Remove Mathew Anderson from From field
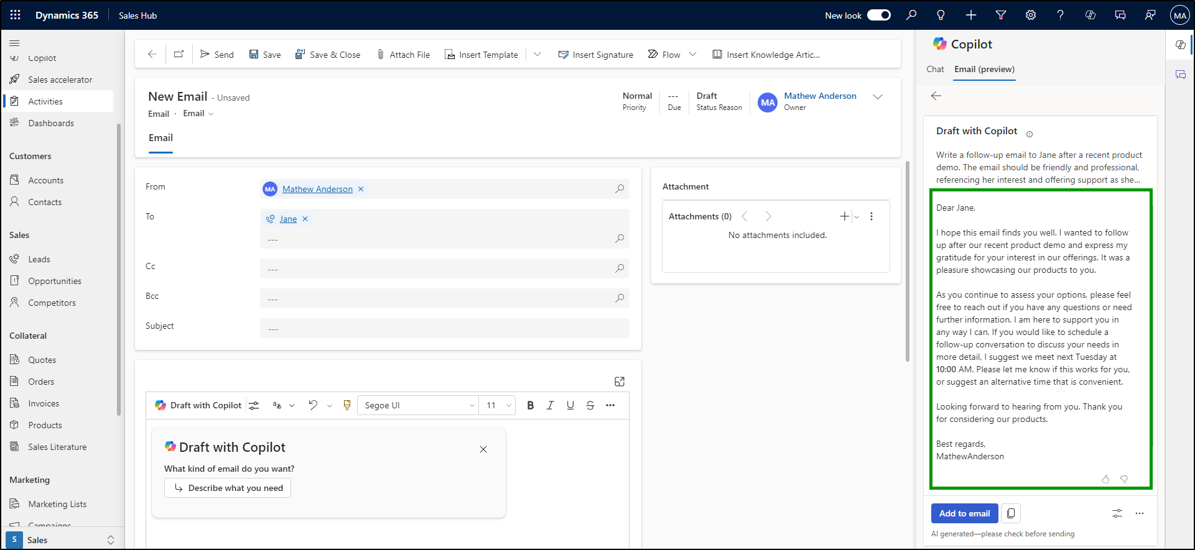Screen dimensions: 1195x550 361,189
